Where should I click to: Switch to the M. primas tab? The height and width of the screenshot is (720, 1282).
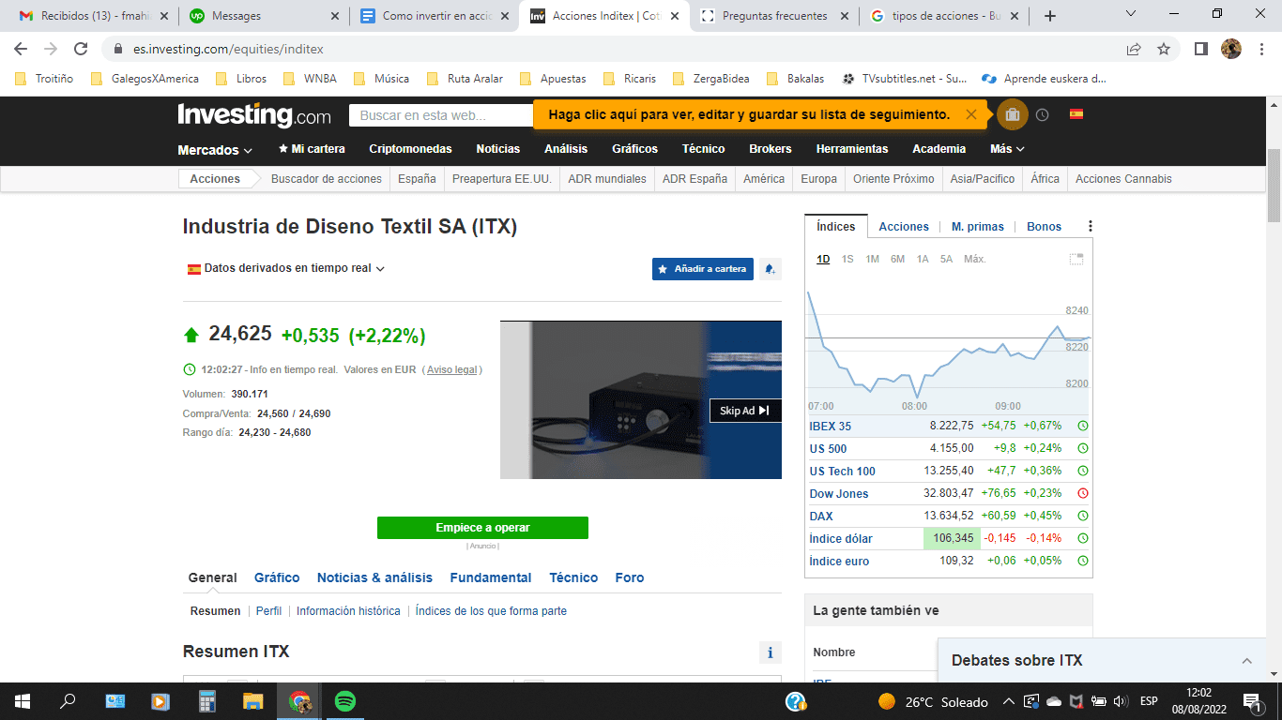click(x=977, y=227)
